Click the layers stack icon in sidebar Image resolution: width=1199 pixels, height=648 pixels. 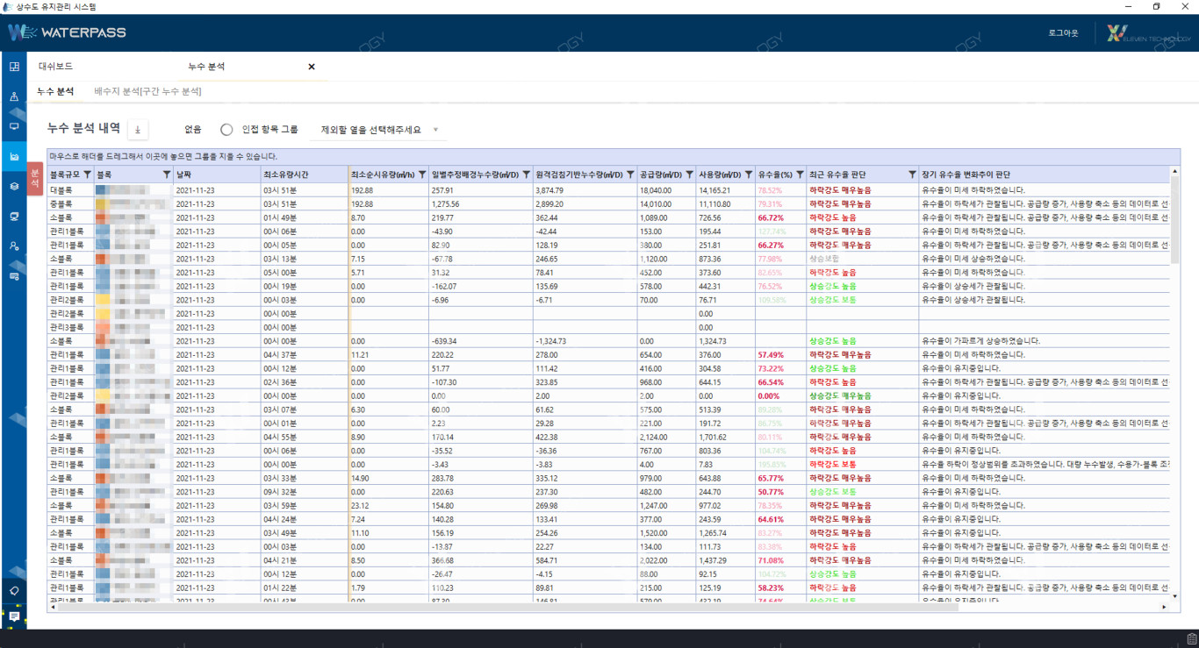point(14,187)
